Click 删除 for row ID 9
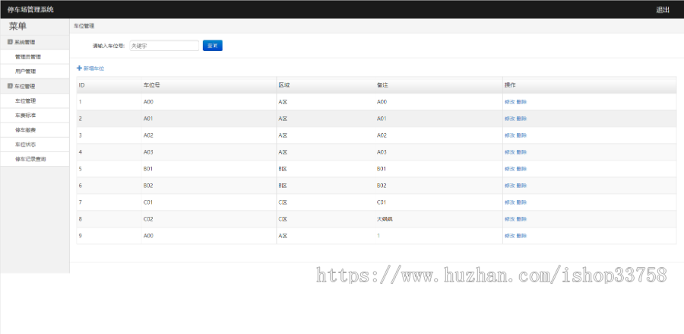Screen dimensions: 684x334 pos(521,236)
